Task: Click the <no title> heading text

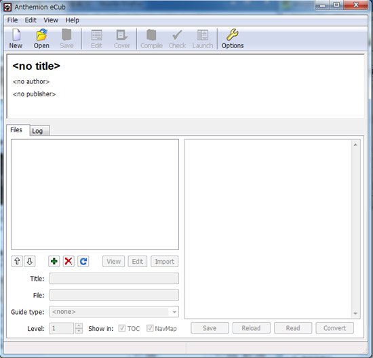Action: click(x=36, y=66)
